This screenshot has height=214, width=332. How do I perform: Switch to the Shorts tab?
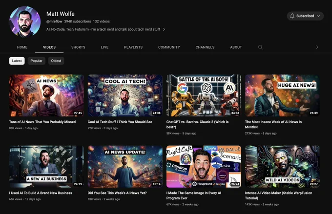[x=78, y=47]
